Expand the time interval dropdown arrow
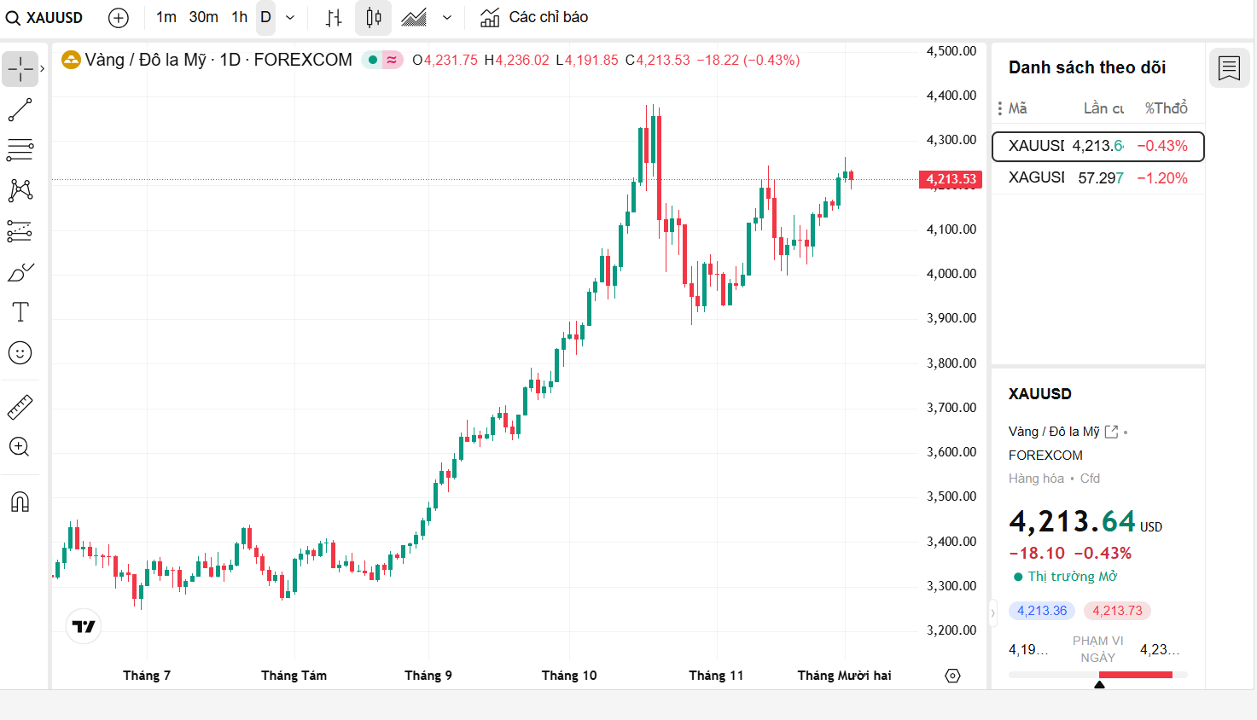Screen dimensions: 1257x720 tap(290, 18)
